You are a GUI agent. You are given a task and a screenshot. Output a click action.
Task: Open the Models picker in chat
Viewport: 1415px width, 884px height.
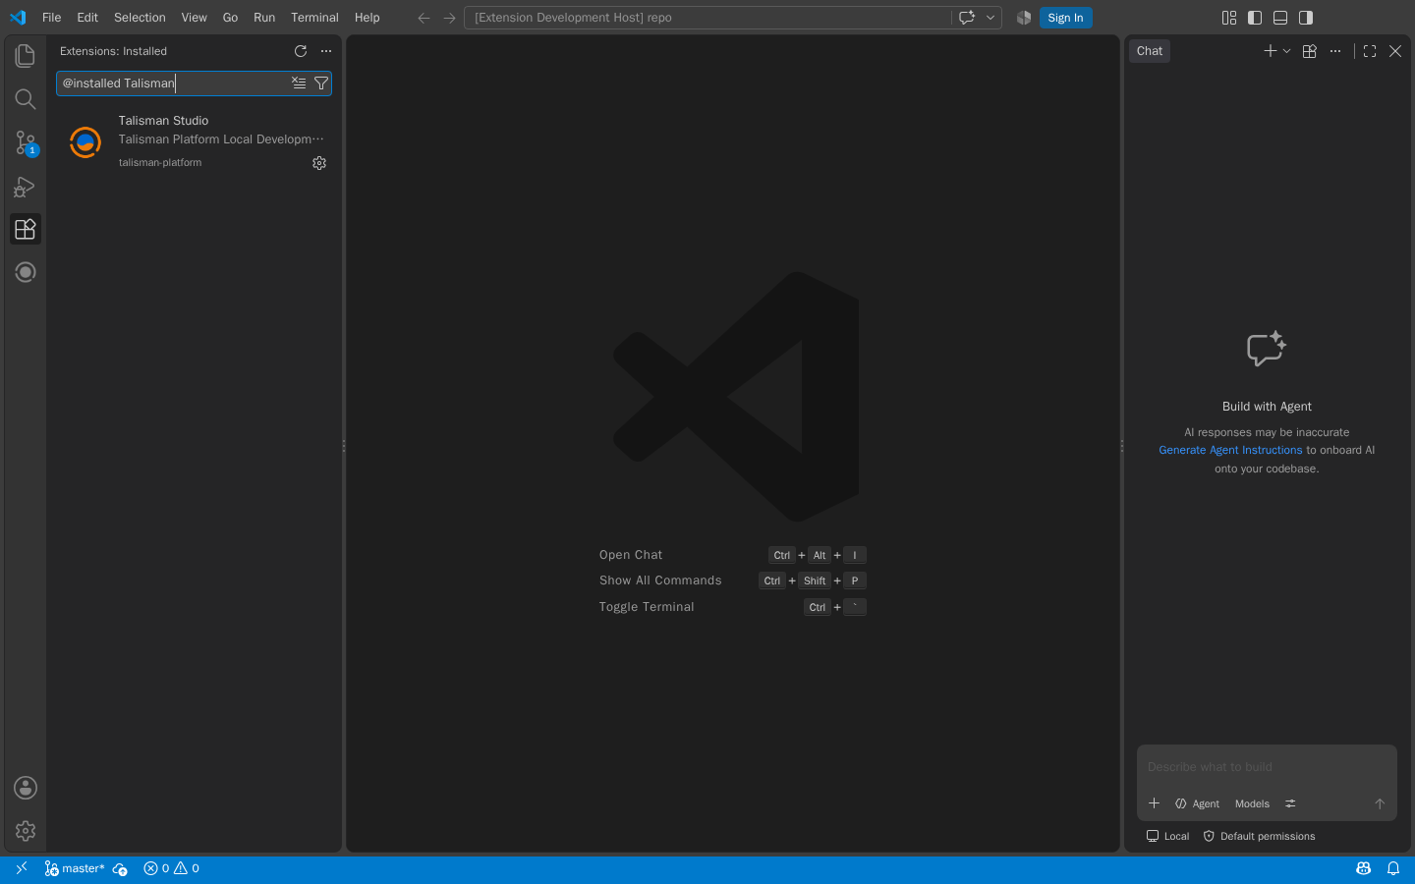[1252, 803]
